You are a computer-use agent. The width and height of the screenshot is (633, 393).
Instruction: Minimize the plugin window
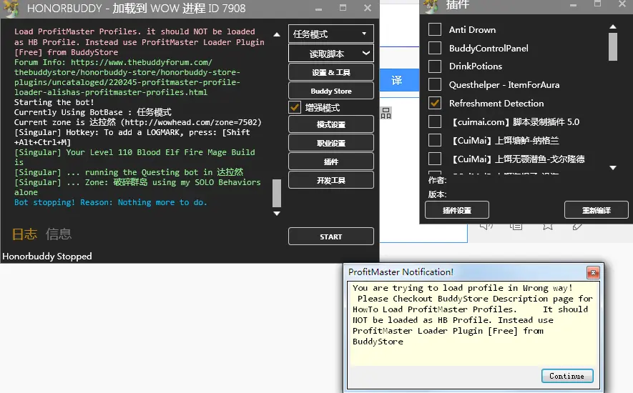573,5
